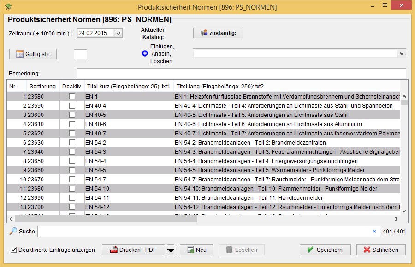Sort by Sortierung column header
The height and width of the screenshot is (267, 415).
42,86
